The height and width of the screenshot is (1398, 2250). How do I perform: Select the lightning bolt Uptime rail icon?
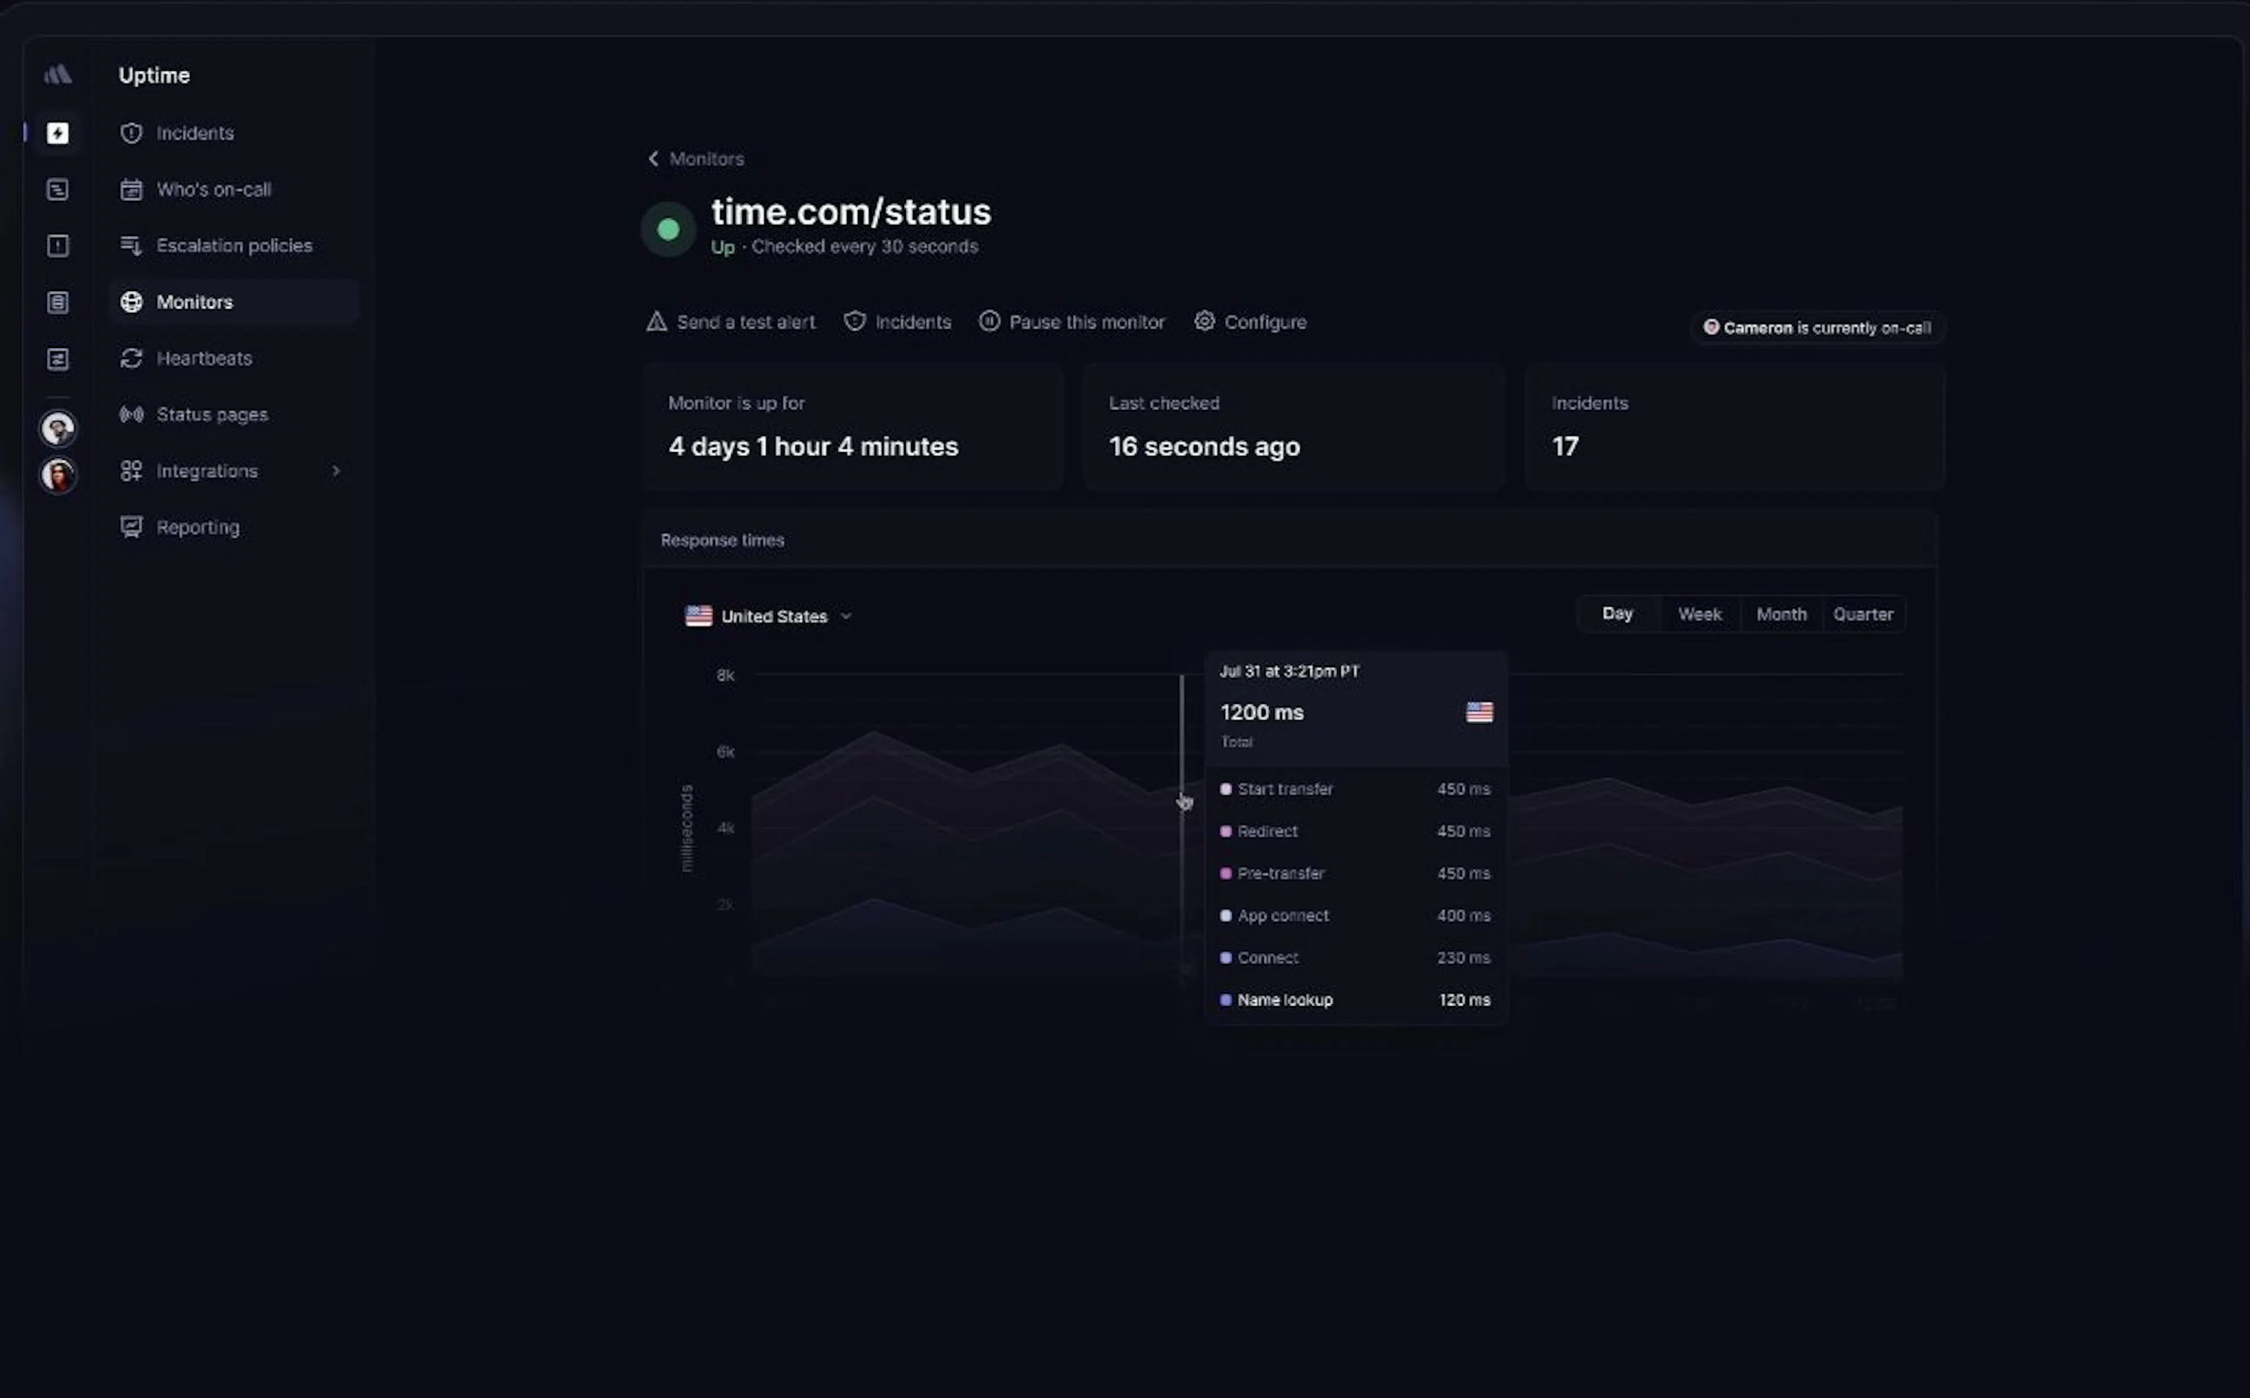(x=57, y=133)
